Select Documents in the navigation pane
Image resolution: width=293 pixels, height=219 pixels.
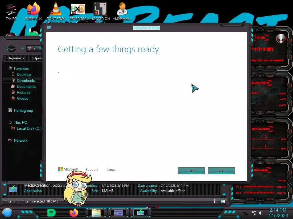[26, 86]
